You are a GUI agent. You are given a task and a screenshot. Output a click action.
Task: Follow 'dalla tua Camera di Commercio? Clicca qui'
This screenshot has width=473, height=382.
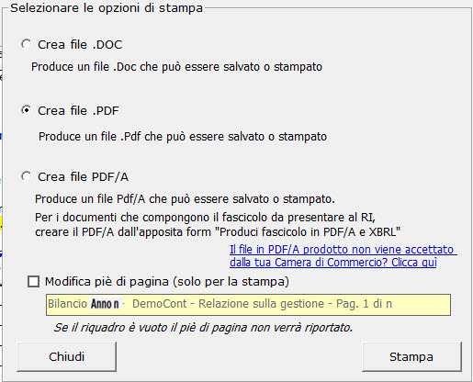click(333, 263)
